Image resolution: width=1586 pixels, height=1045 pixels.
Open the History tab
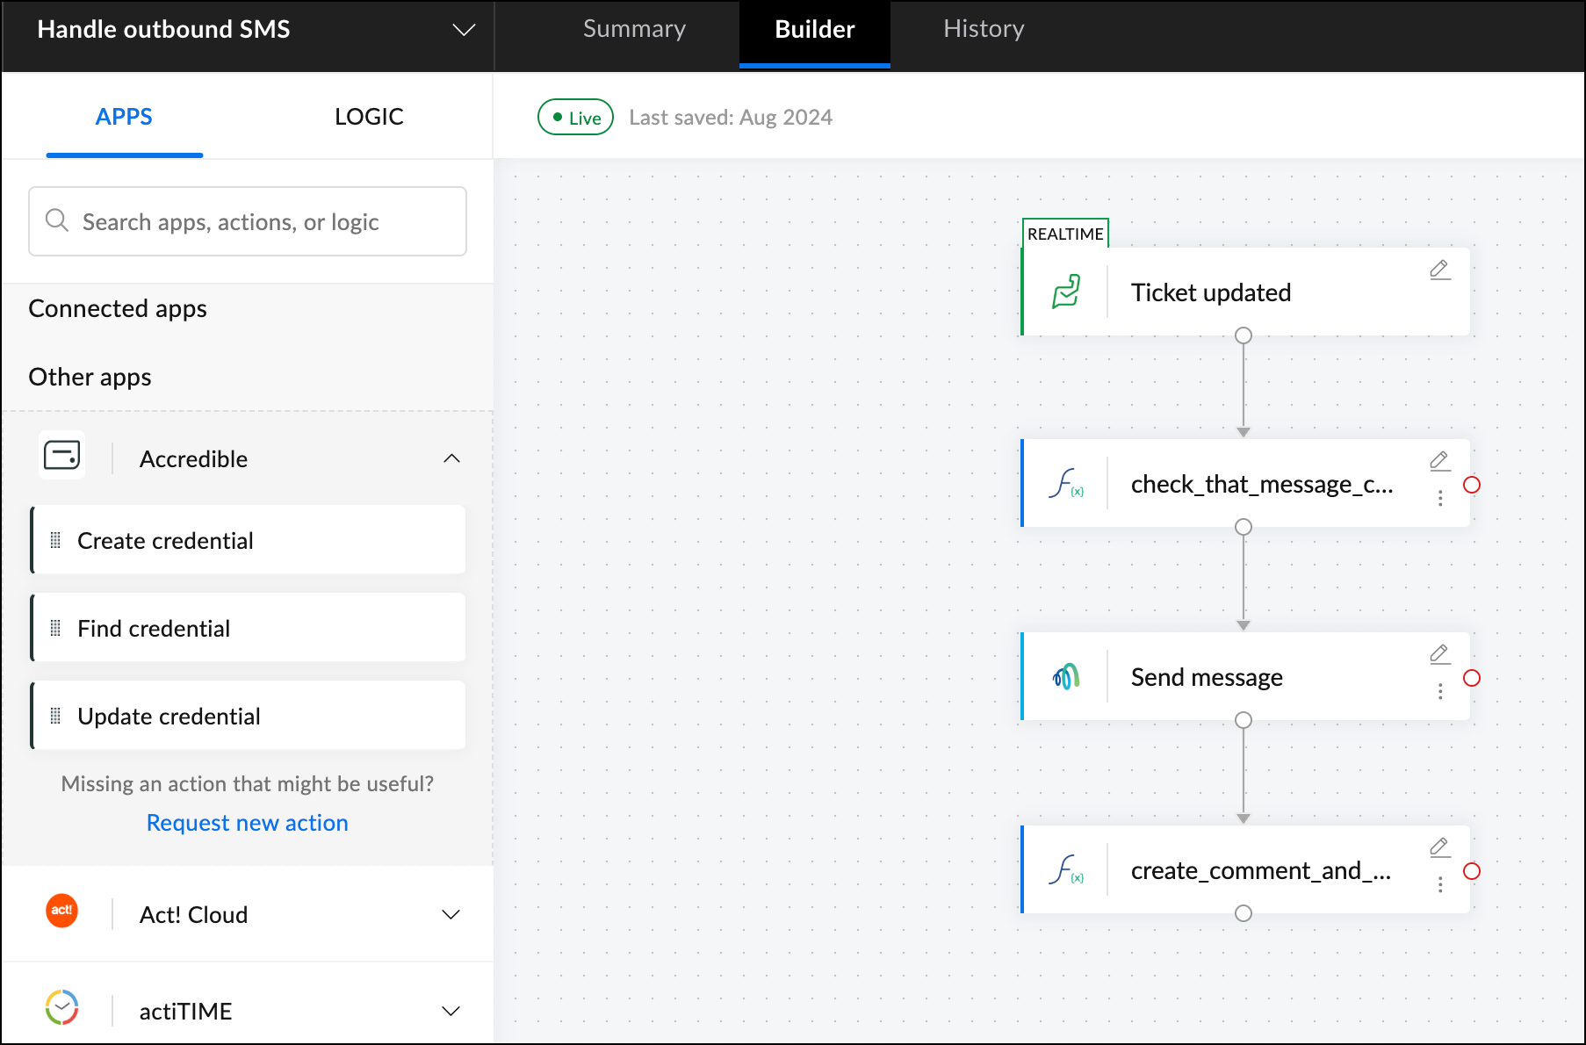click(x=984, y=29)
